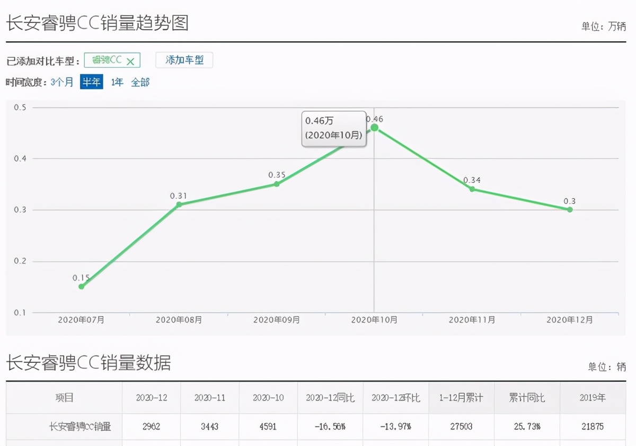
Task: Select the 全部 time range
Action: pyautogui.click(x=140, y=82)
